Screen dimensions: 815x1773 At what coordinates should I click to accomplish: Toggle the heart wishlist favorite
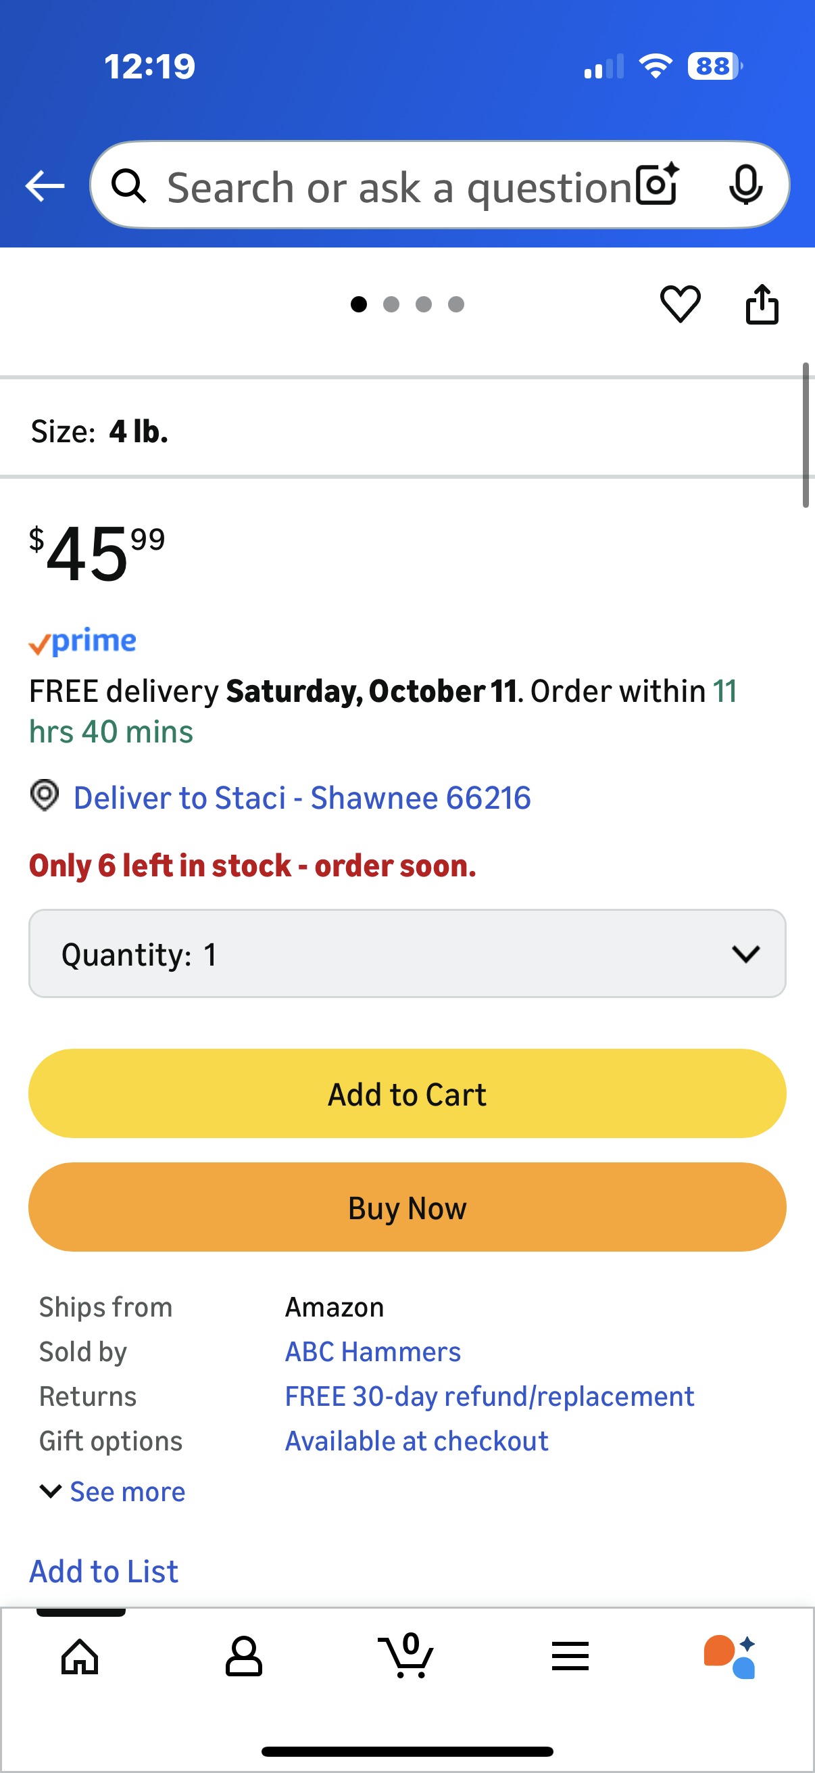(x=681, y=304)
